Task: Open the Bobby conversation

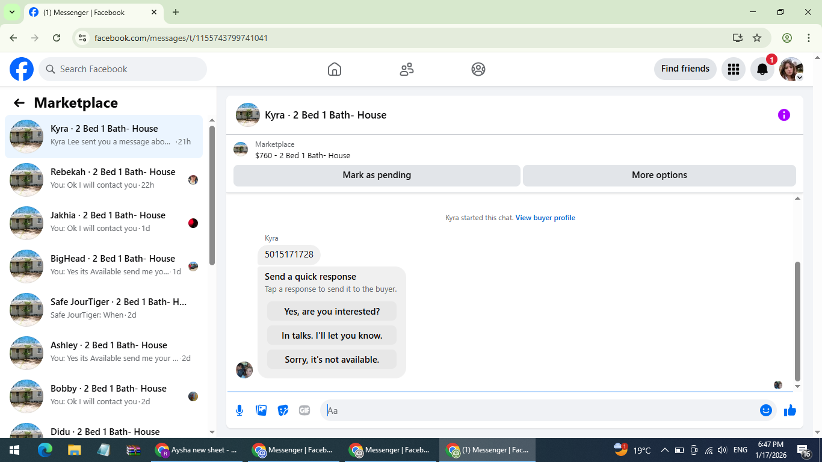Action: pyautogui.click(x=104, y=396)
